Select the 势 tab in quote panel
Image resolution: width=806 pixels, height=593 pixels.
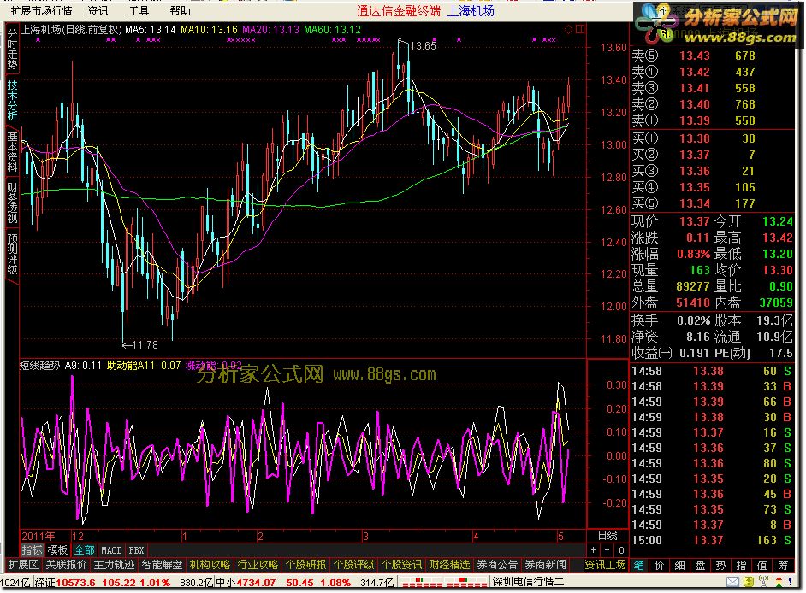tap(720, 565)
